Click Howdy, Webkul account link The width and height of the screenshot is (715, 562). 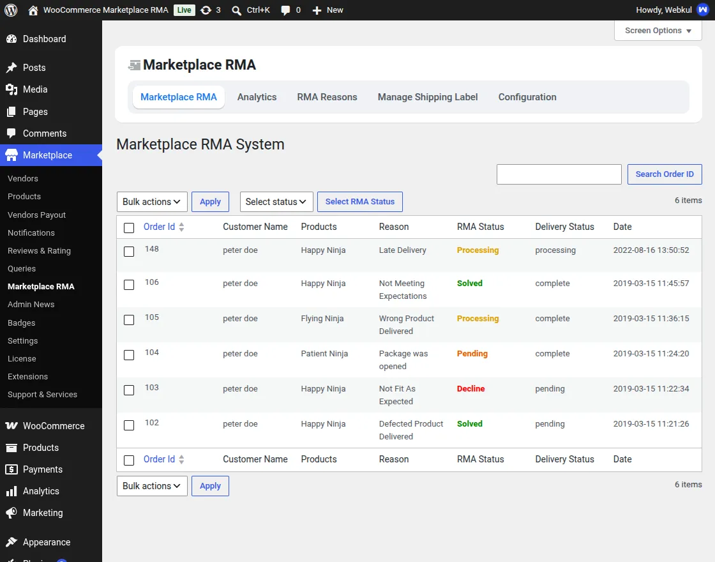point(664,10)
